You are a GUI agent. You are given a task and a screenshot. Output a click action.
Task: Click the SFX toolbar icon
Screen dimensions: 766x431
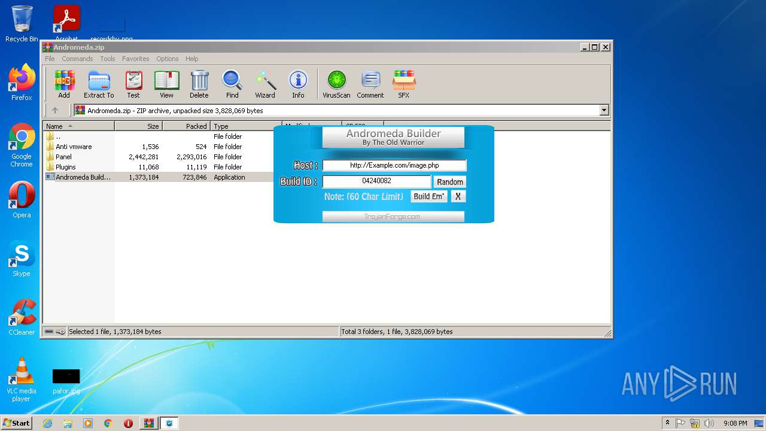(404, 84)
